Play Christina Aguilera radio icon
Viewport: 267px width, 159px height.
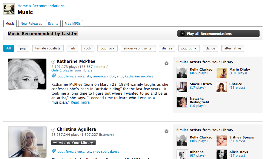(x=53, y=130)
